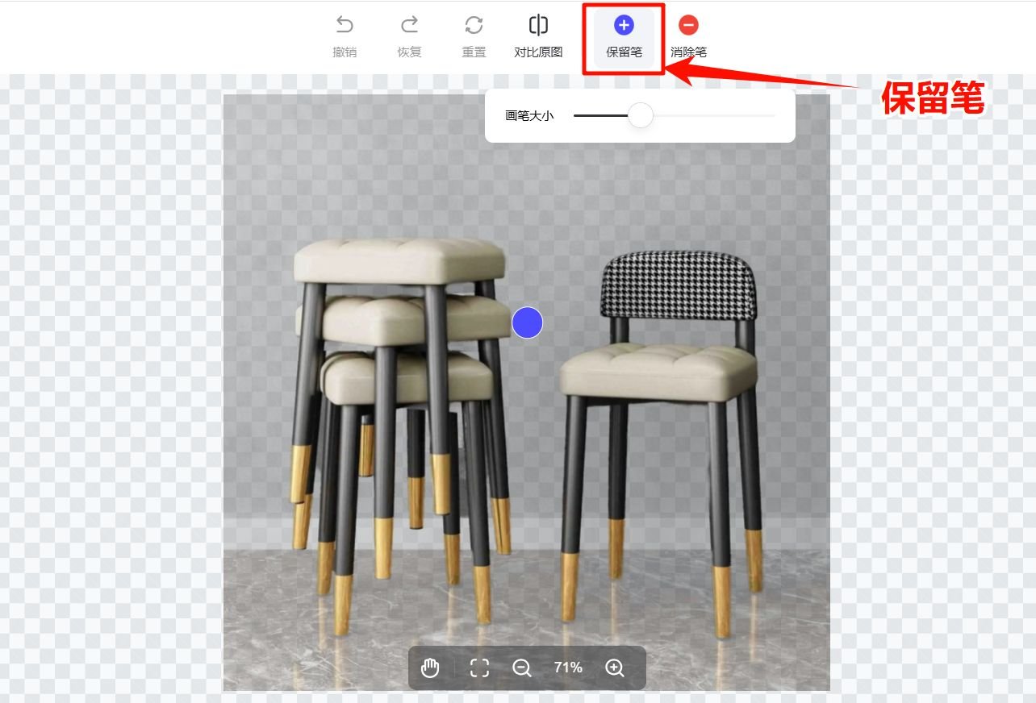Click the 撤销 undo arrow icon

click(345, 26)
